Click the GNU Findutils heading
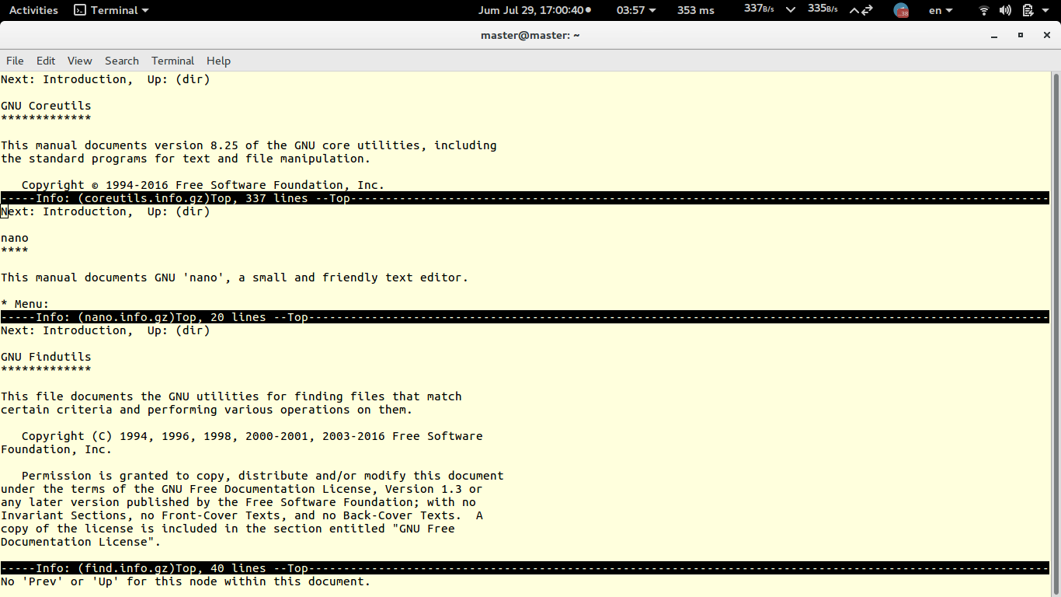Screen dimensions: 1061x597 46,357
